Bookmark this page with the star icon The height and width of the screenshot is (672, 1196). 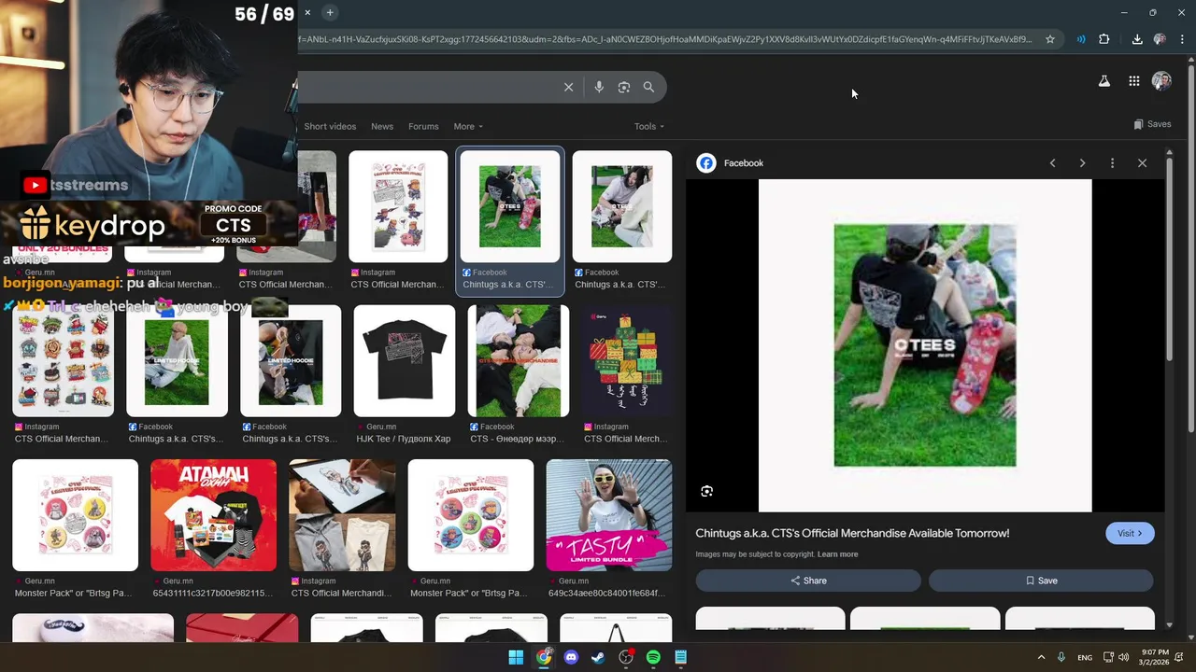click(1050, 39)
